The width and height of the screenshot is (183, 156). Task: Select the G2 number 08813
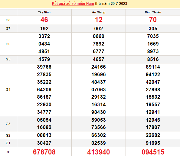tap(44, 135)
